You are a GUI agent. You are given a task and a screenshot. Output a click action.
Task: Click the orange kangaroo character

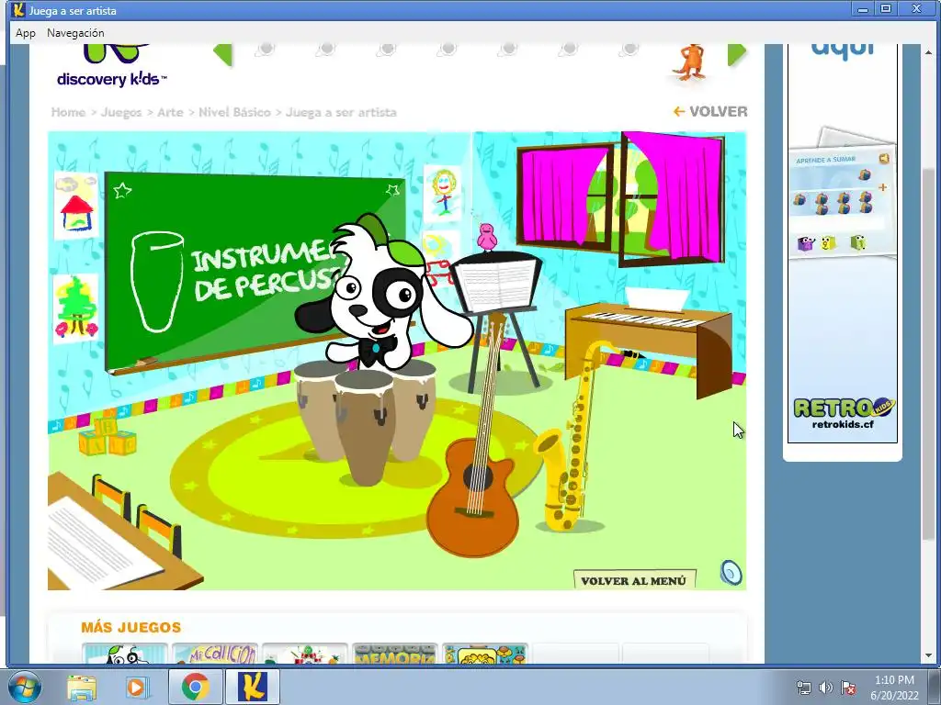(x=691, y=62)
